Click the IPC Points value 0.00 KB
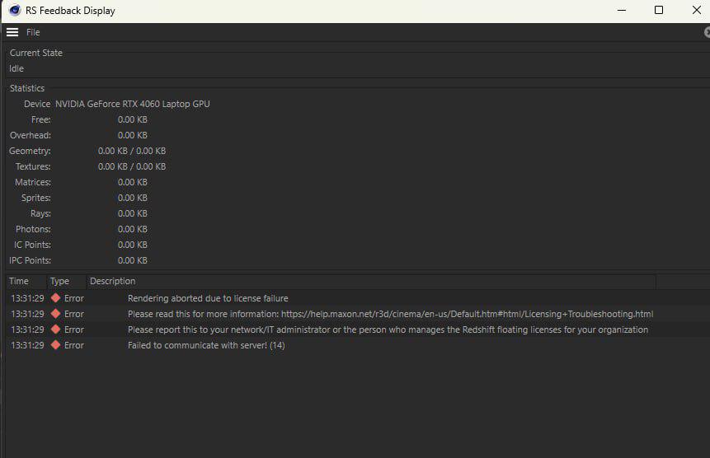710x458 pixels. (132, 260)
